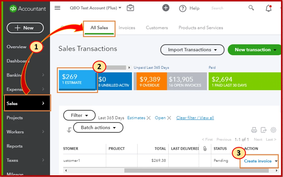Open the Filter dropdown
This screenshot has width=283, height=177.
click(x=79, y=115)
